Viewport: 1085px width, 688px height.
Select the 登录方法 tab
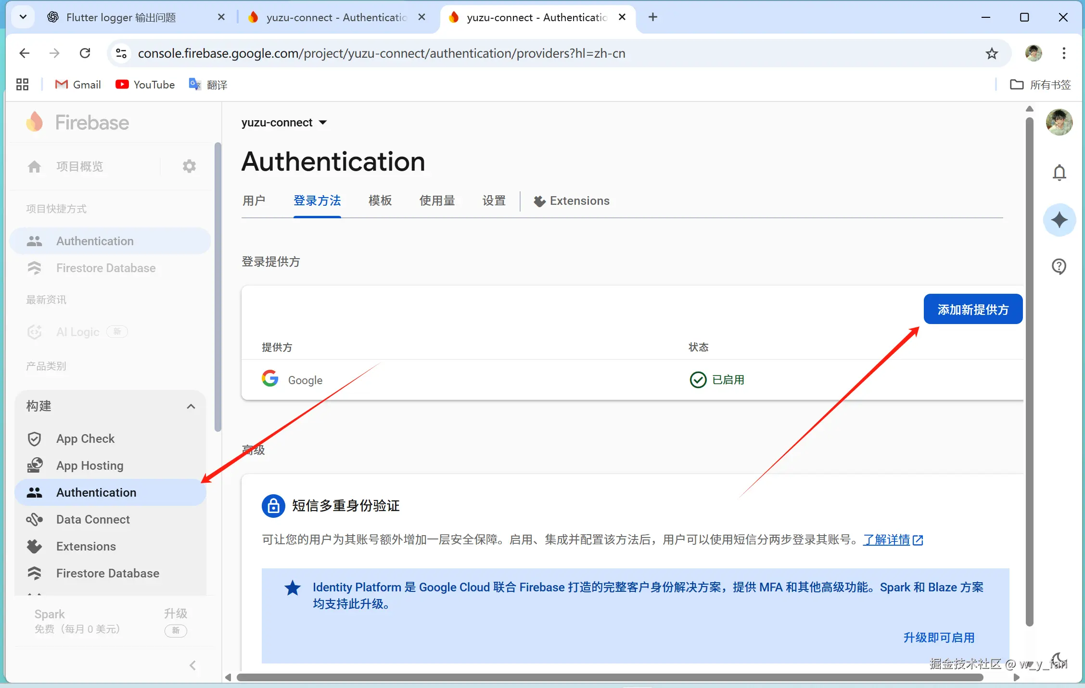point(317,200)
